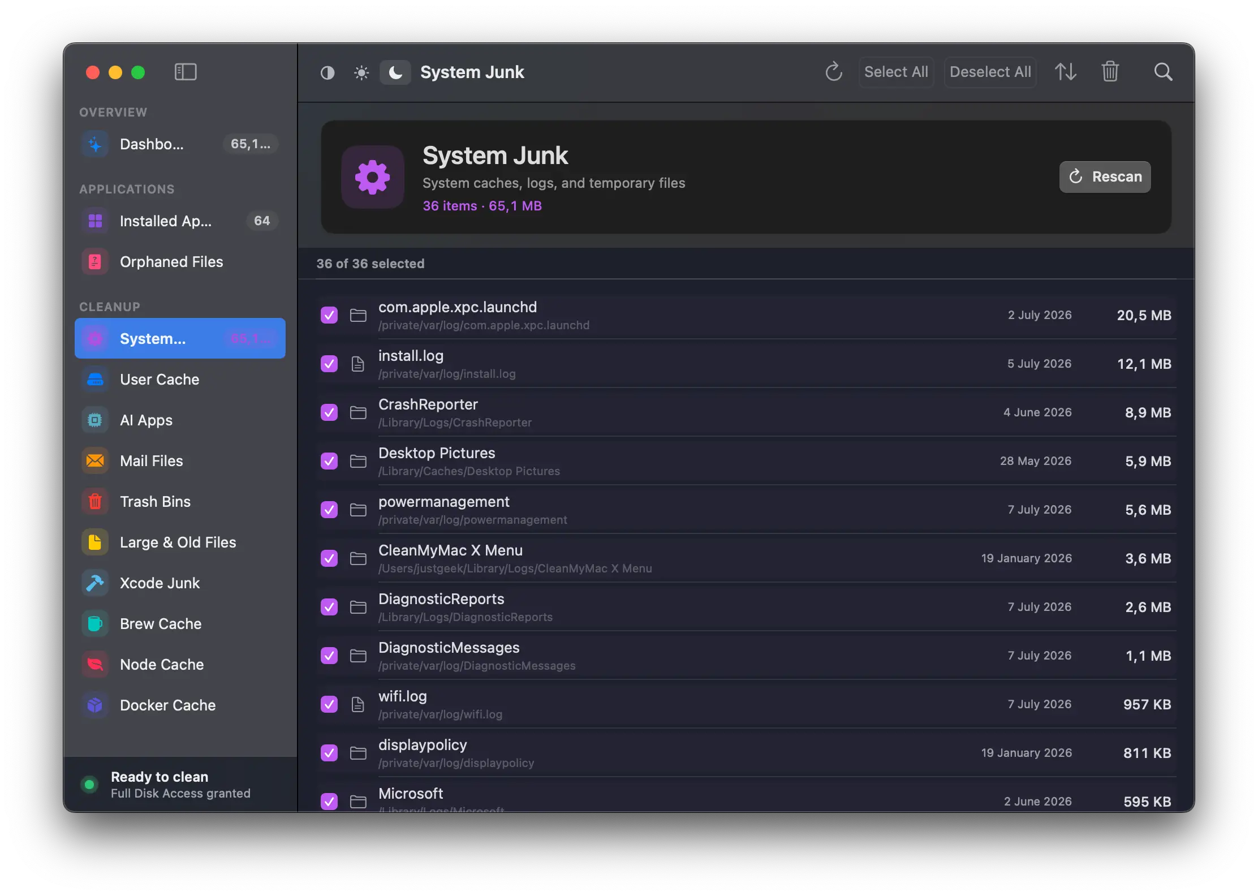
Task: Open the sort order arrows
Action: [1066, 72]
